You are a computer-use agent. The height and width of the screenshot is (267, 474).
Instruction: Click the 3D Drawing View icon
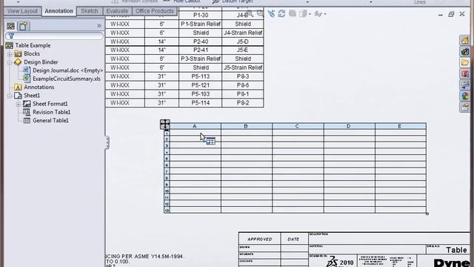point(293,13)
